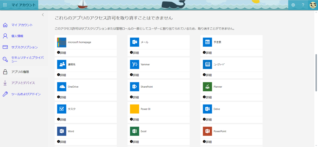Open the app launcher waffle icon
The image size is (318, 147).
5,5
